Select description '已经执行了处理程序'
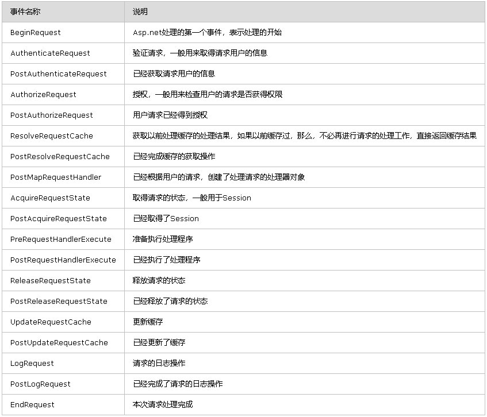Viewport: 487px width, 417px height. pos(167,260)
